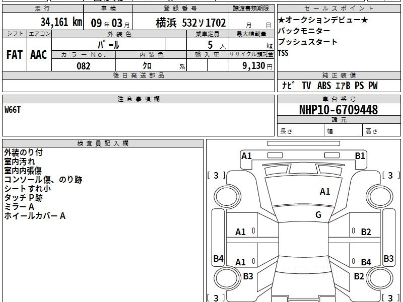
Task: Click the FAT shift value
Action: click(x=14, y=55)
